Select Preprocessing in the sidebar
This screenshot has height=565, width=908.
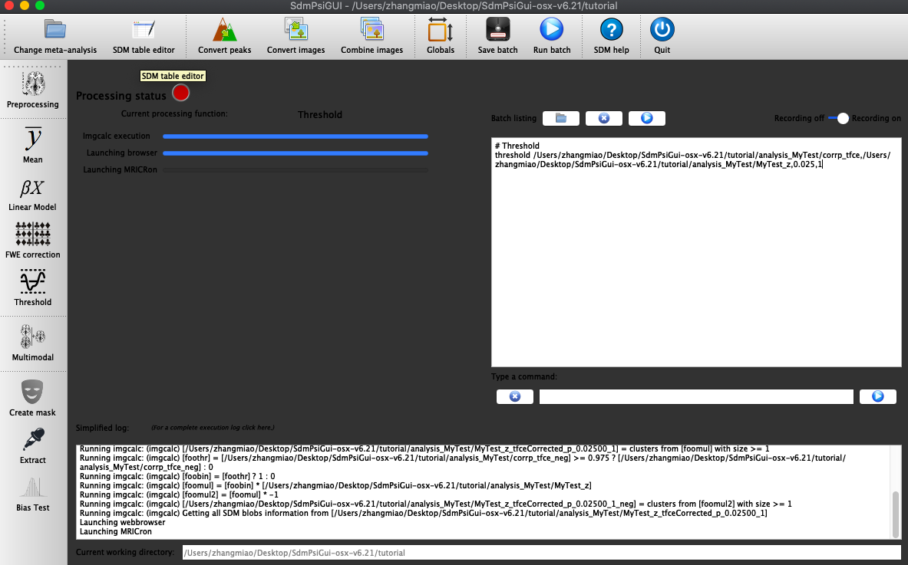33,89
